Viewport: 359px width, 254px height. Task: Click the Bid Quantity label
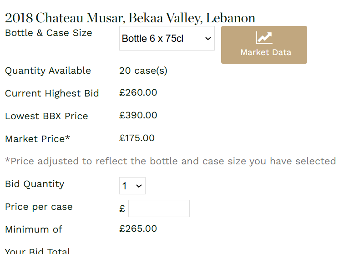tap(35, 184)
